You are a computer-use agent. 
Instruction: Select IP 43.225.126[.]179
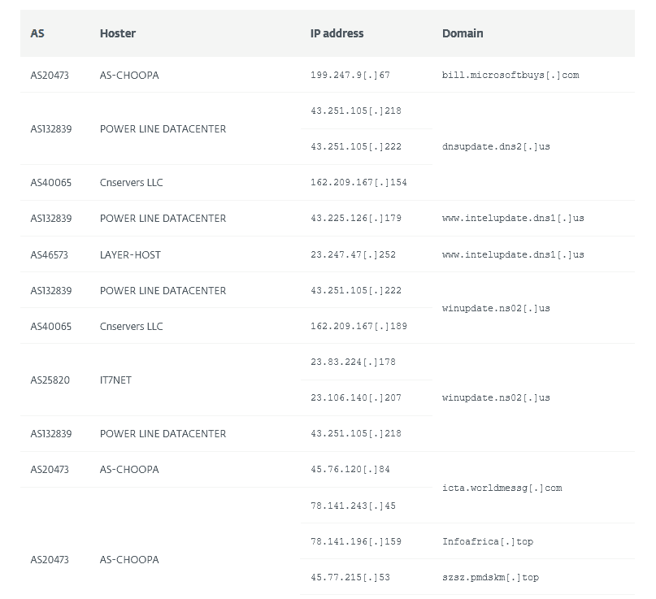[x=355, y=218]
